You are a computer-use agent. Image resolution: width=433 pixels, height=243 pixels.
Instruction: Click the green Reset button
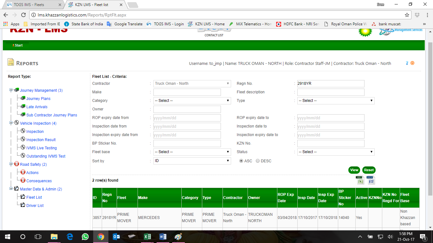click(x=369, y=170)
